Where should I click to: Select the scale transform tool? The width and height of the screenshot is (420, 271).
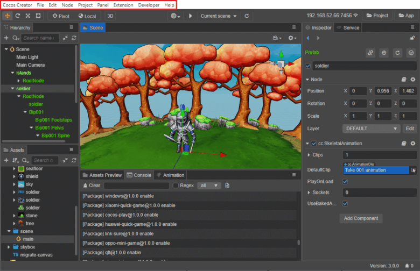click(x=28, y=16)
